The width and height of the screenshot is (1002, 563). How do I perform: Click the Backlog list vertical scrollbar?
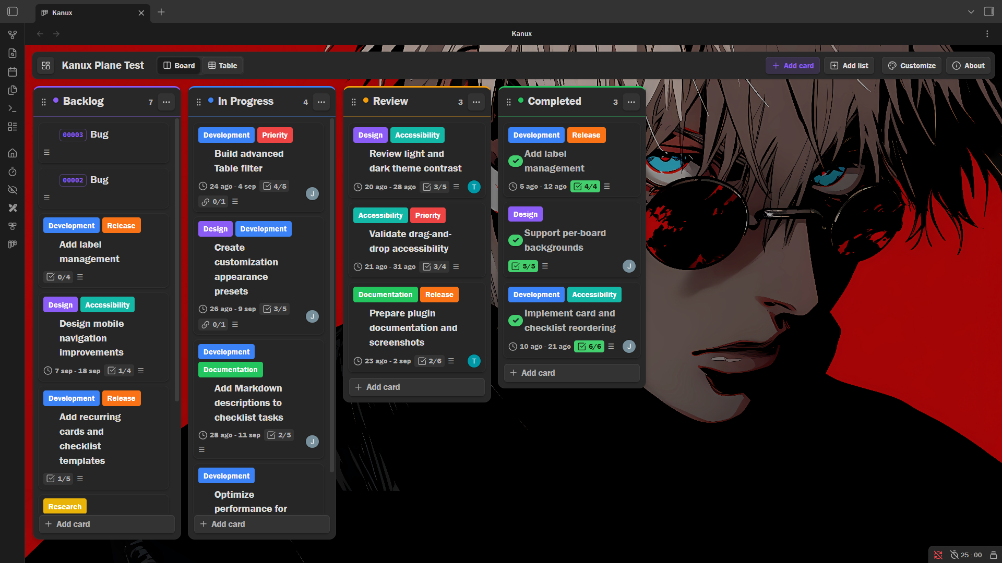coord(177,261)
